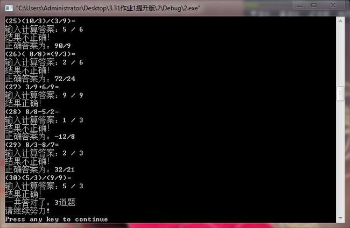Click question line (30)(5/3)/(9/9)=
The image size is (350, 228).
(x=38, y=177)
